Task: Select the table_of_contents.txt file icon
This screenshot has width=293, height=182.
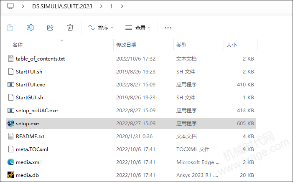Action: click(11, 58)
